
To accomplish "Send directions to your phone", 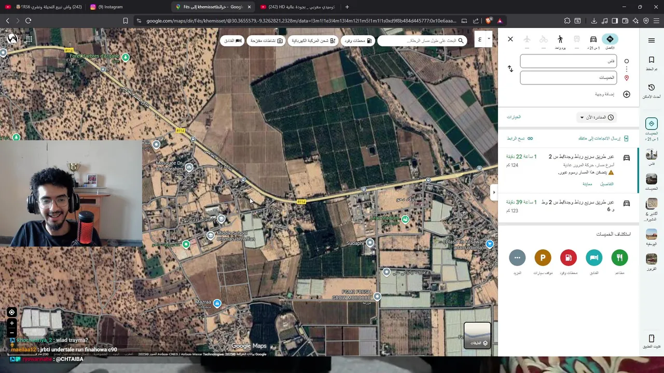I will 603,139.
